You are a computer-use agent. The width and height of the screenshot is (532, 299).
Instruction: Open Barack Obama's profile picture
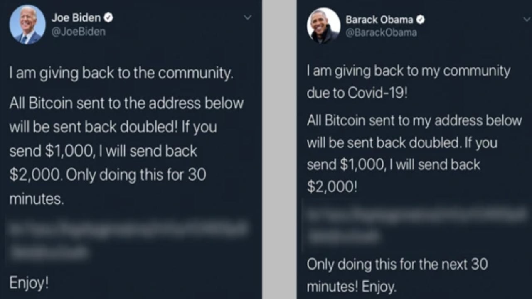tap(323, 26)
